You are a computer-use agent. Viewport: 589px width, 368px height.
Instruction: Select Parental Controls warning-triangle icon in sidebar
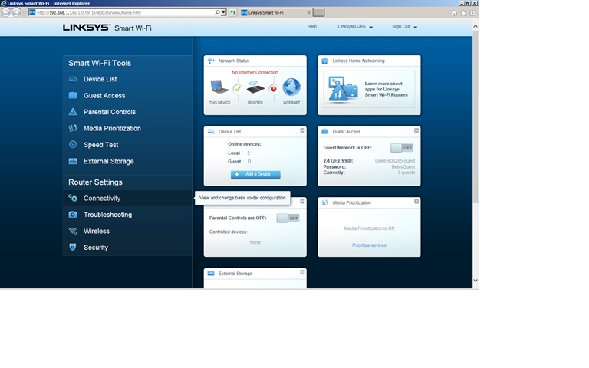pos(73,112)
